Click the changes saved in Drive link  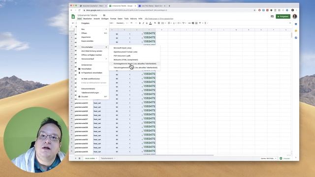click(159, 19)
